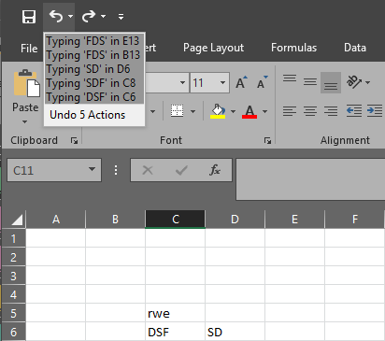Select undo entry Typing 'SDF' in C8

coord(94,83)
